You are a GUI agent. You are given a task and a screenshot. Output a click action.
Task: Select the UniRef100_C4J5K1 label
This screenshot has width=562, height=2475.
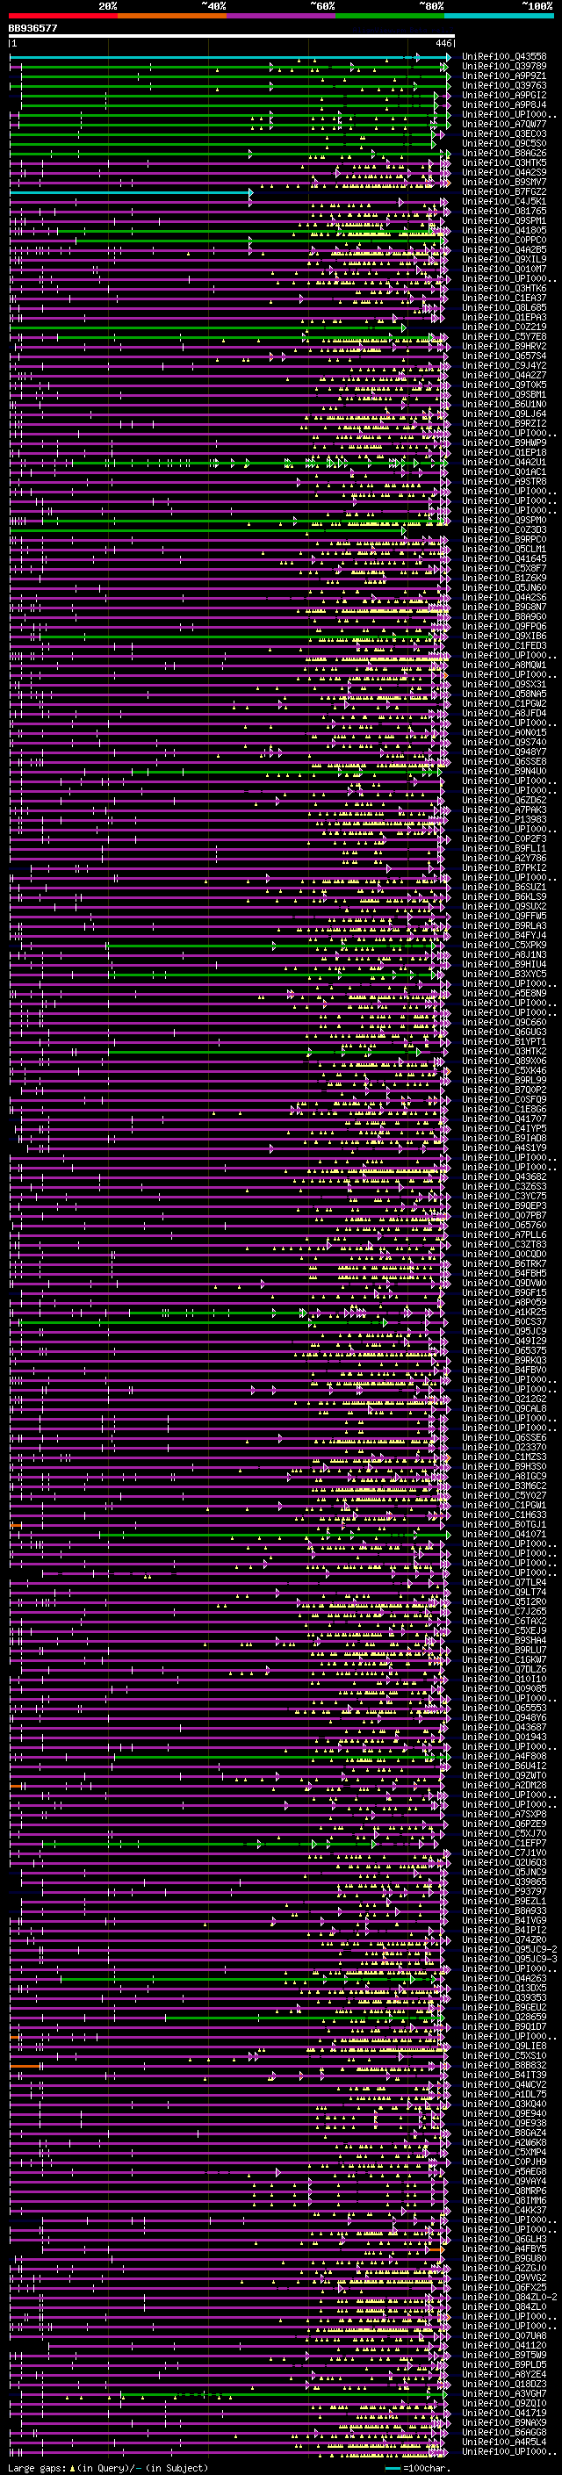tap(503, 201)
